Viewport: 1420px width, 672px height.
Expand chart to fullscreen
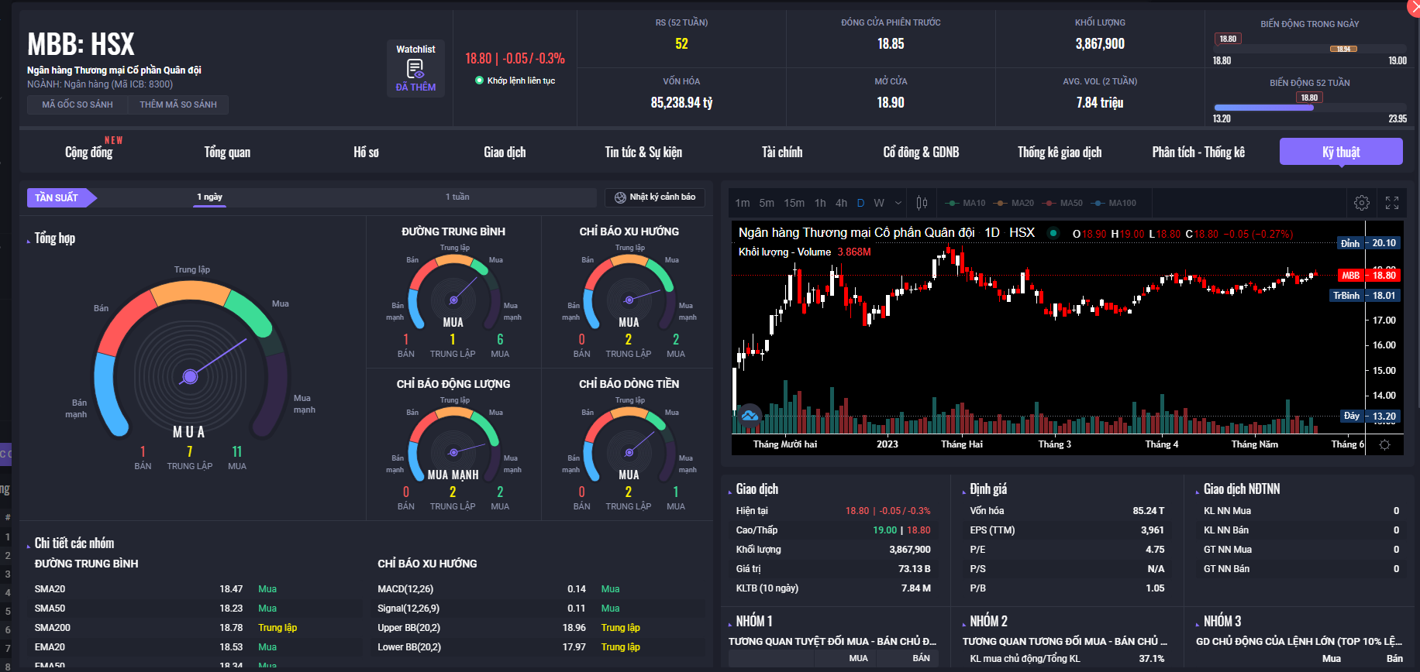[x=1392, y=203]
